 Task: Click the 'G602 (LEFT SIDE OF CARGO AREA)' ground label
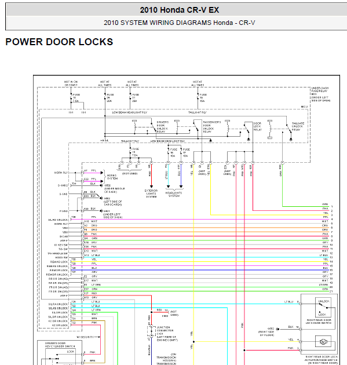(x=113, y=202)
